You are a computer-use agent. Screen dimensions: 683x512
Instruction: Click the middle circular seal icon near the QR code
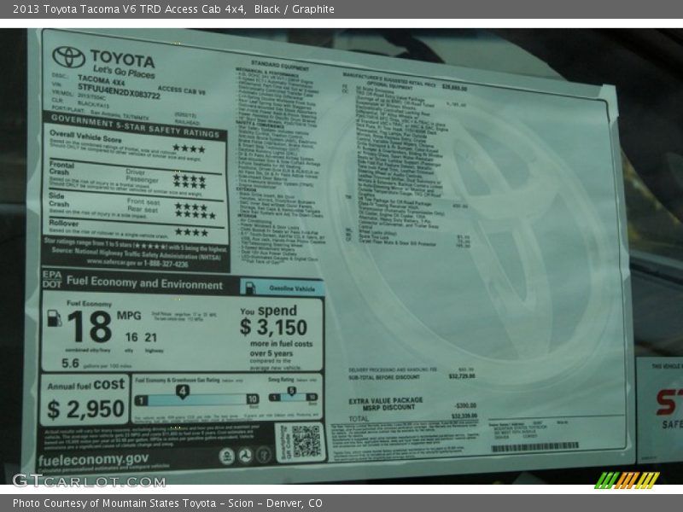(245, 456)
